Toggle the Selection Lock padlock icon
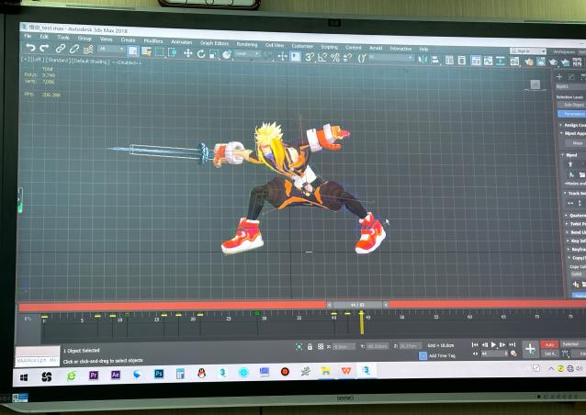586x415 pixels. point(310,347)
